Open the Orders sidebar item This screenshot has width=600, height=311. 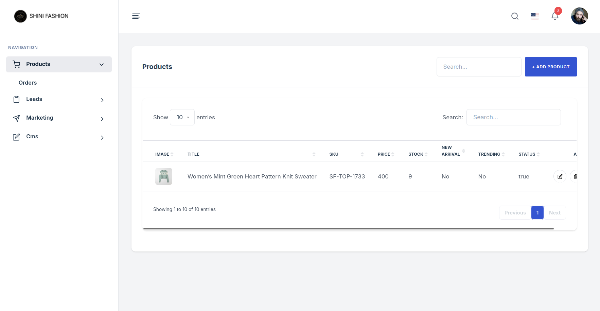click(x=28, y=83)
